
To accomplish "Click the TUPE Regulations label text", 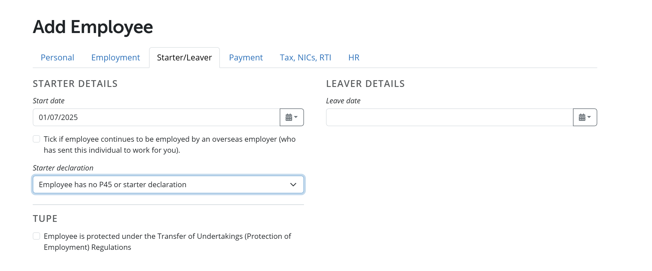I will [x=168, y=236].
